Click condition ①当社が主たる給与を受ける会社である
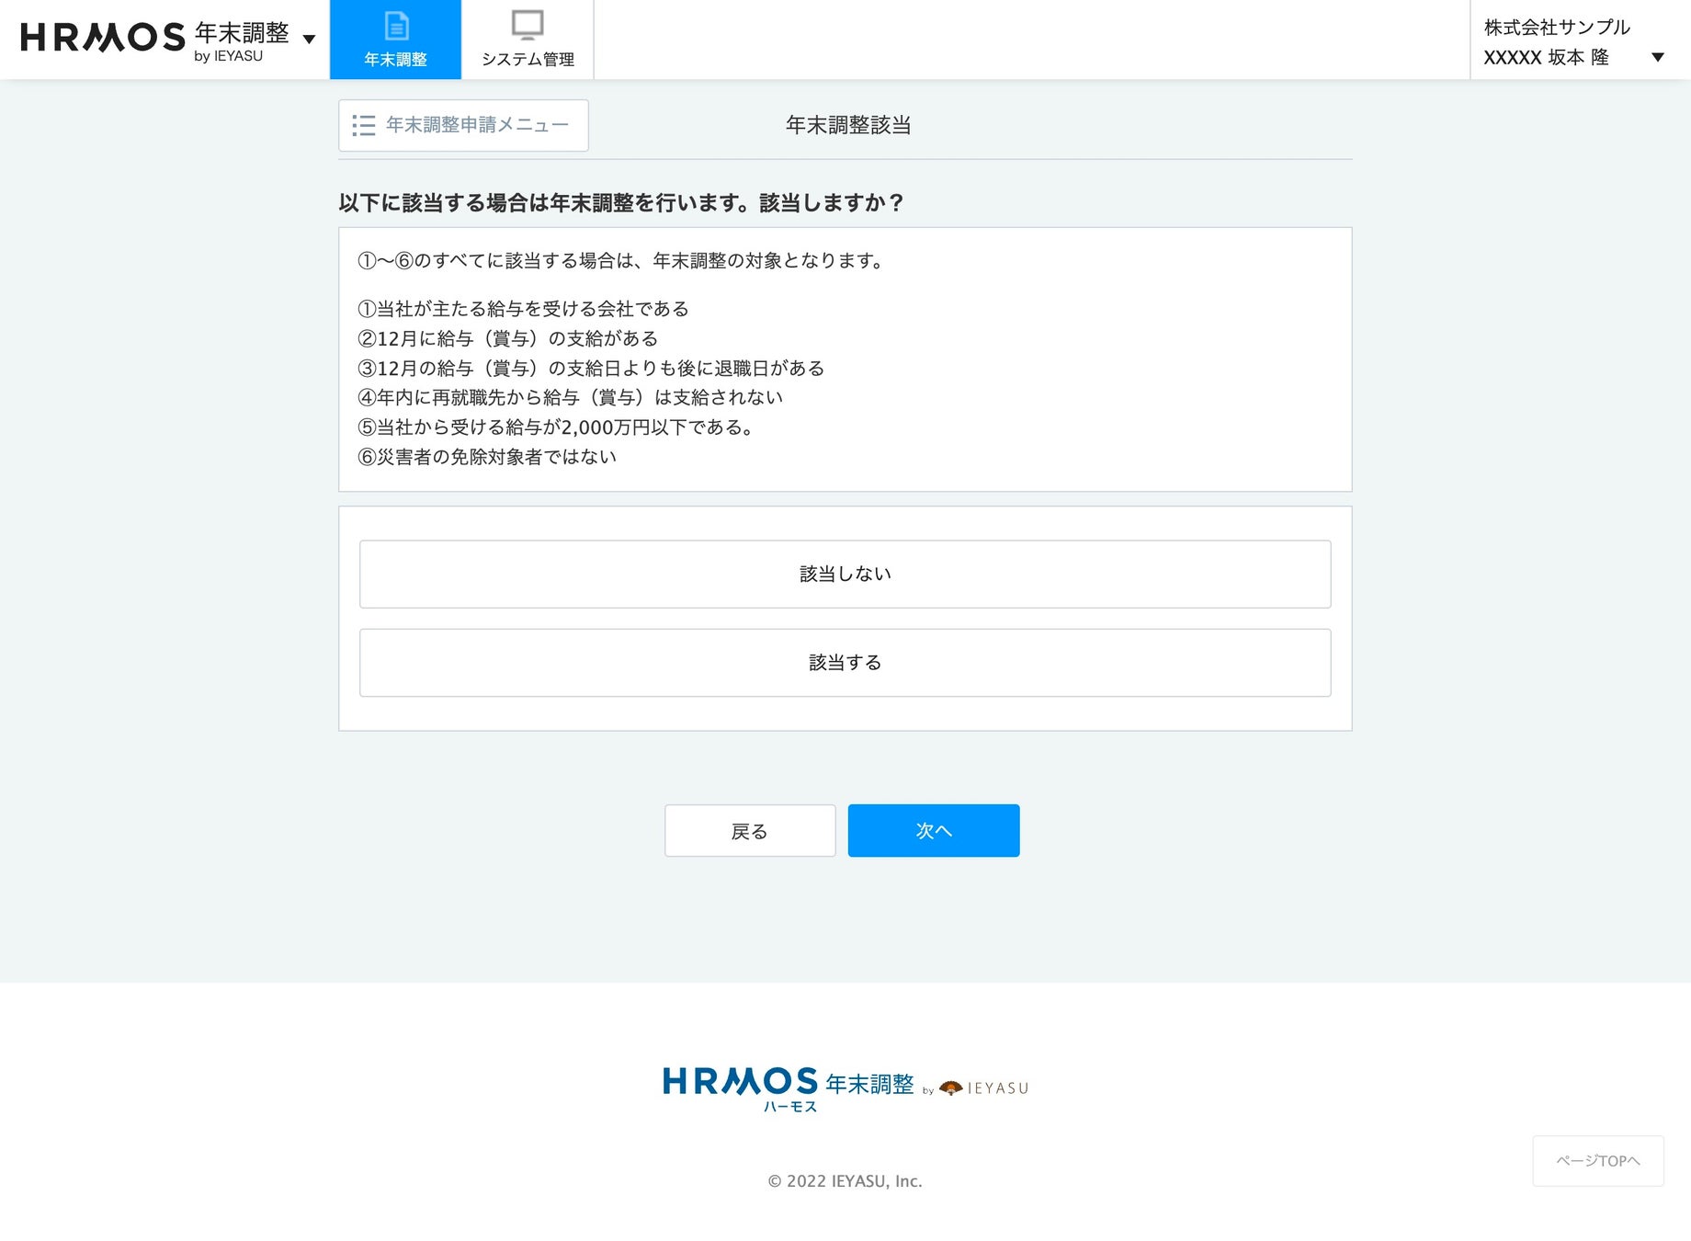 [x=523, y=309]
